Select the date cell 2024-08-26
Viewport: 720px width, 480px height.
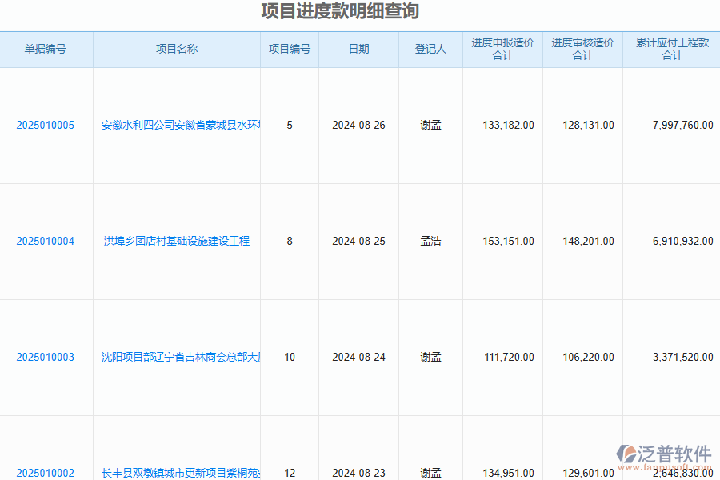tap(358, 125)
